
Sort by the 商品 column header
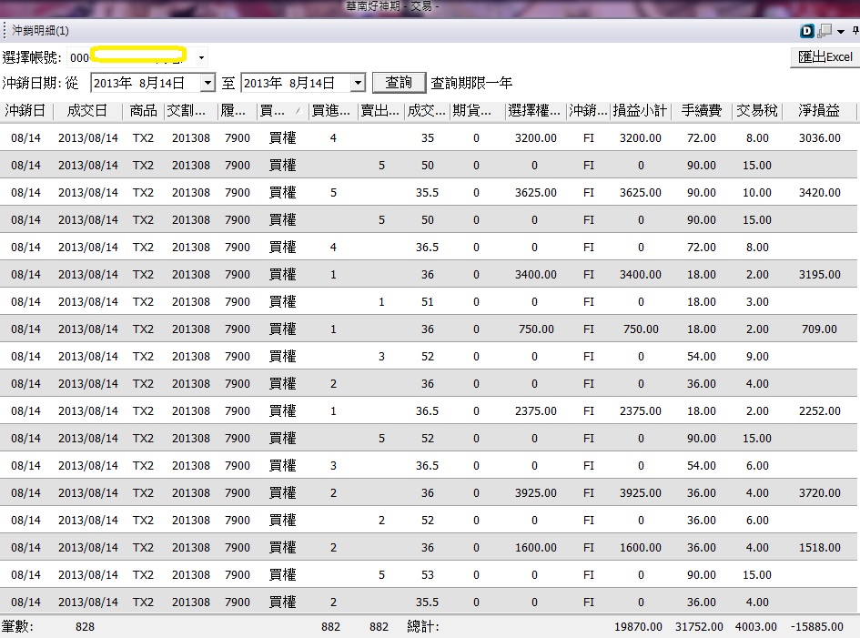(x=143, y=111)
